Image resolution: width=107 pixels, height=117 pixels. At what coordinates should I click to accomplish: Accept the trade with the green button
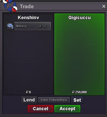[67, 109]
